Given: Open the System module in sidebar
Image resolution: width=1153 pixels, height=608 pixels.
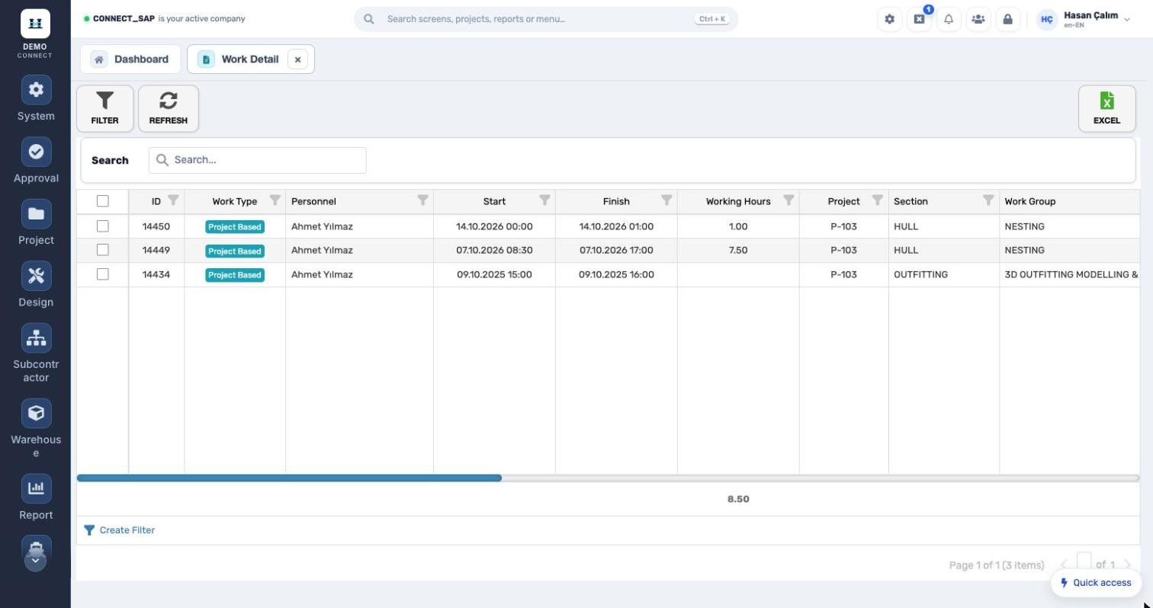Looking at the screenshot, I should [36, 98].
